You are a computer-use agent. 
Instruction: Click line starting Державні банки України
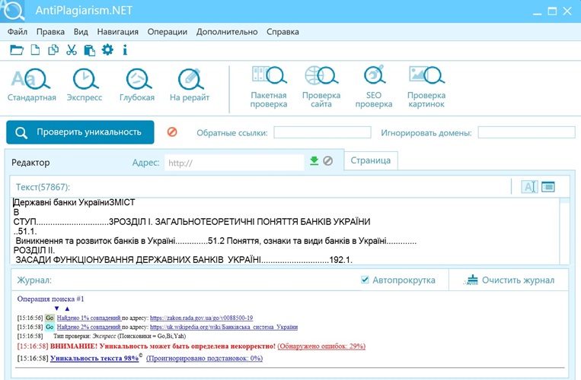(x=74, y=202)
